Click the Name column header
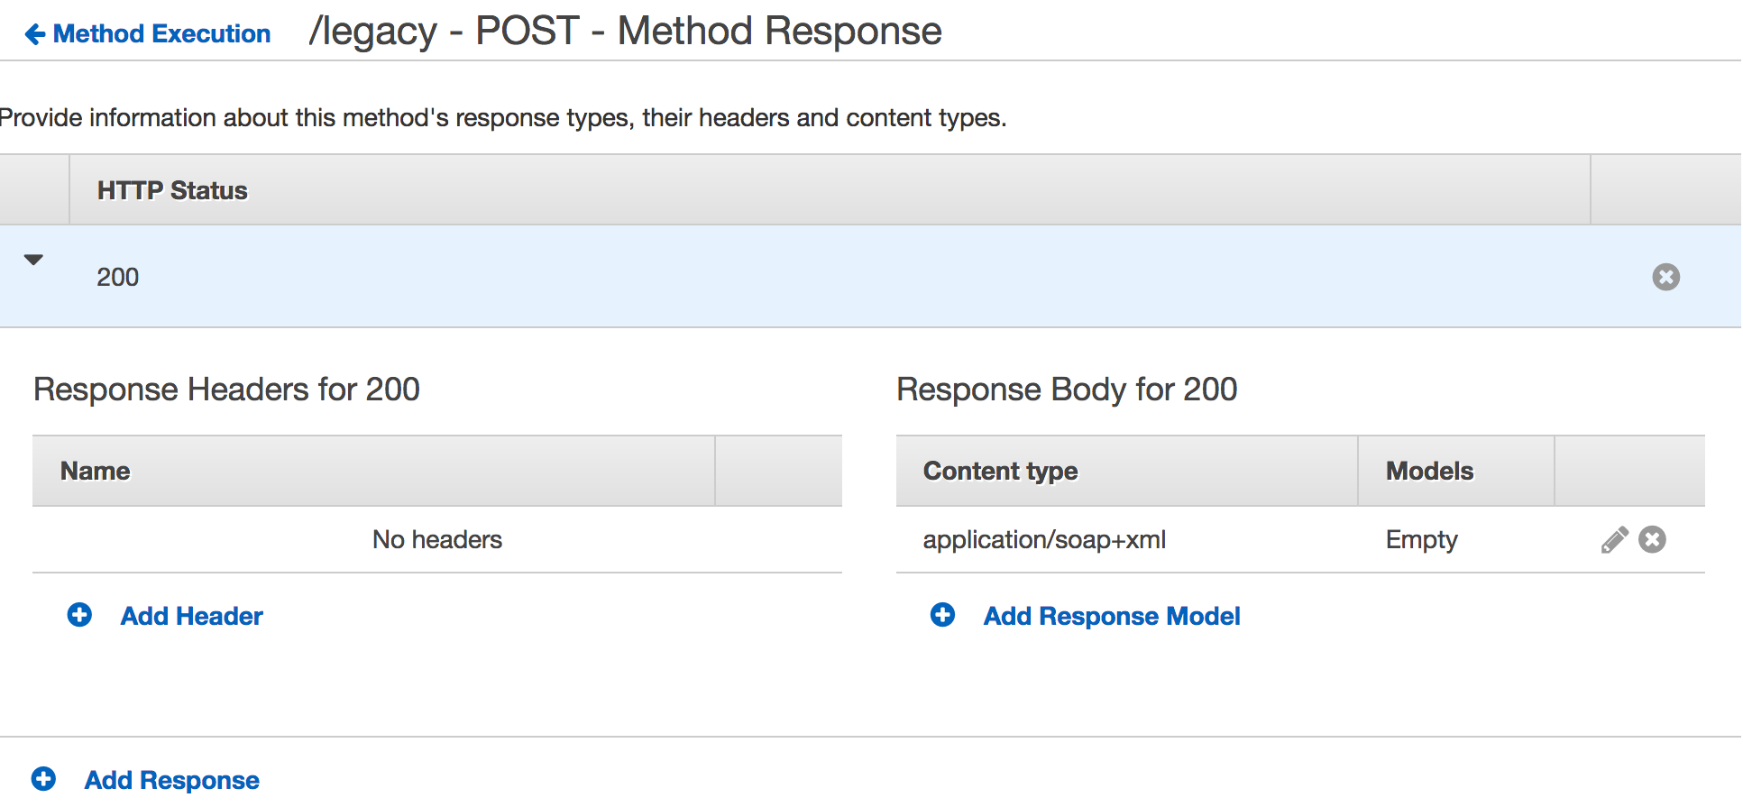Screen dimensions: 1743x807 pos(95,471)
